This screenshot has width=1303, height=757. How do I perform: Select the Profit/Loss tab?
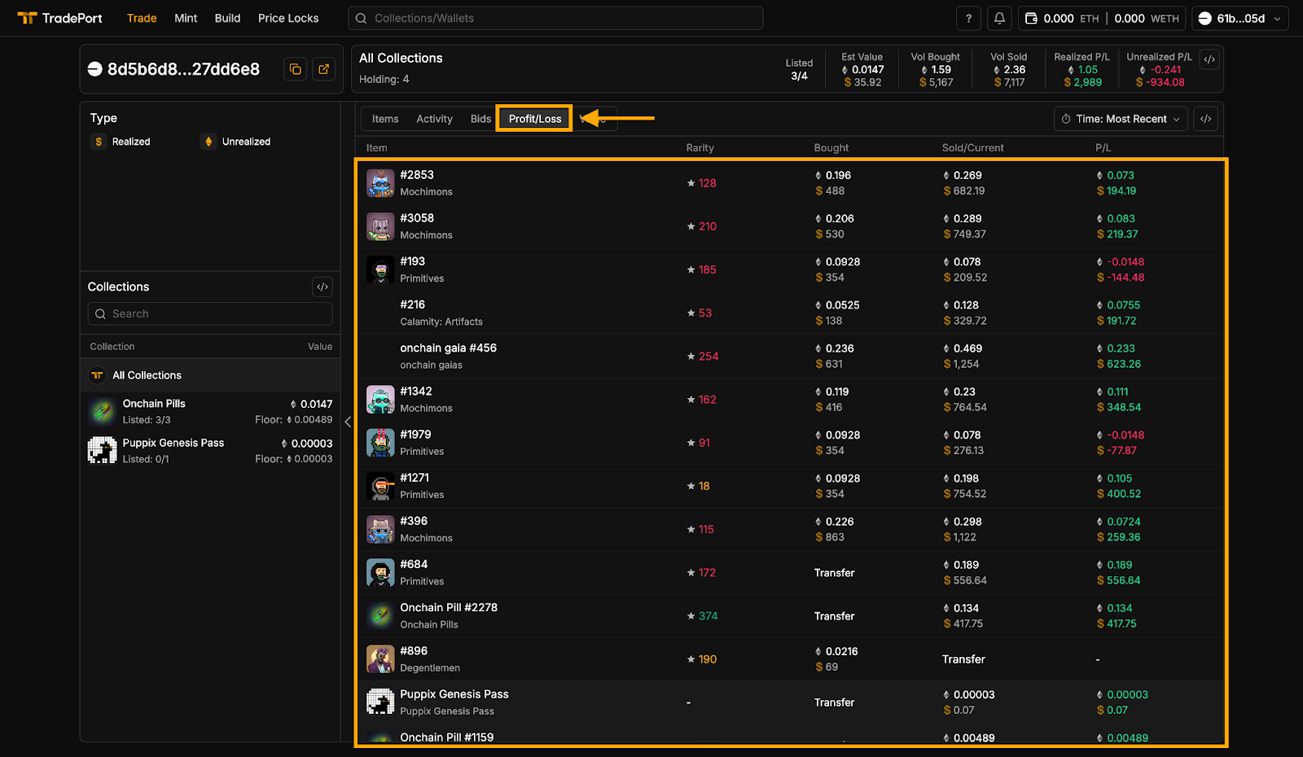click(x=535, y=119)
